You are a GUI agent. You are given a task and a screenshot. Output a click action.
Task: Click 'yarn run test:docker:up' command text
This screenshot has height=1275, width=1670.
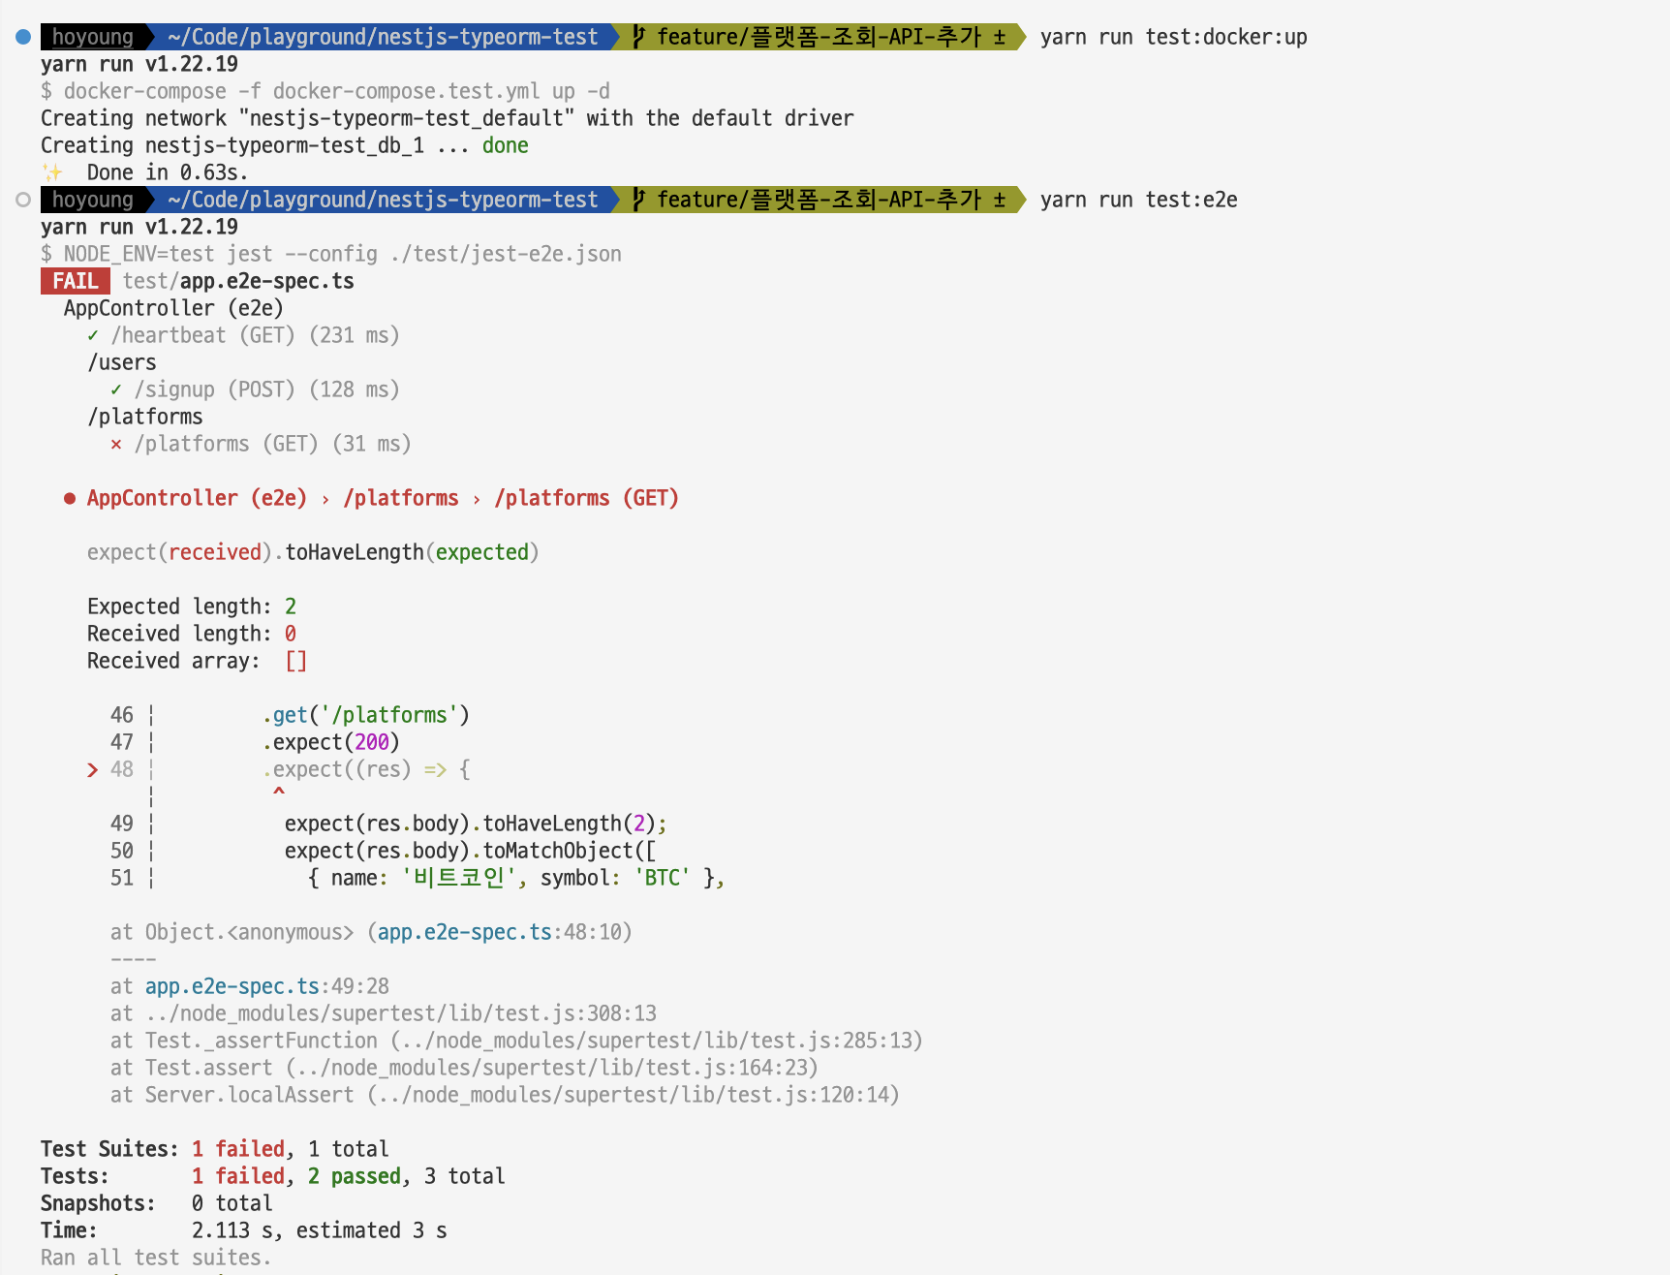1174,37
